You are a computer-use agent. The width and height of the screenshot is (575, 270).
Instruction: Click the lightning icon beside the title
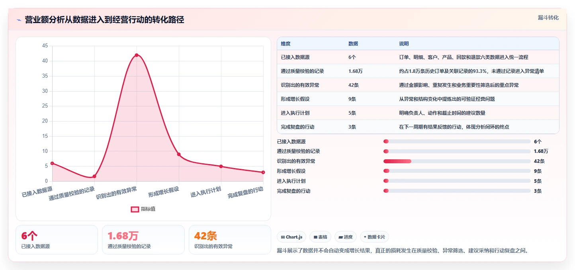coord(19,20)
